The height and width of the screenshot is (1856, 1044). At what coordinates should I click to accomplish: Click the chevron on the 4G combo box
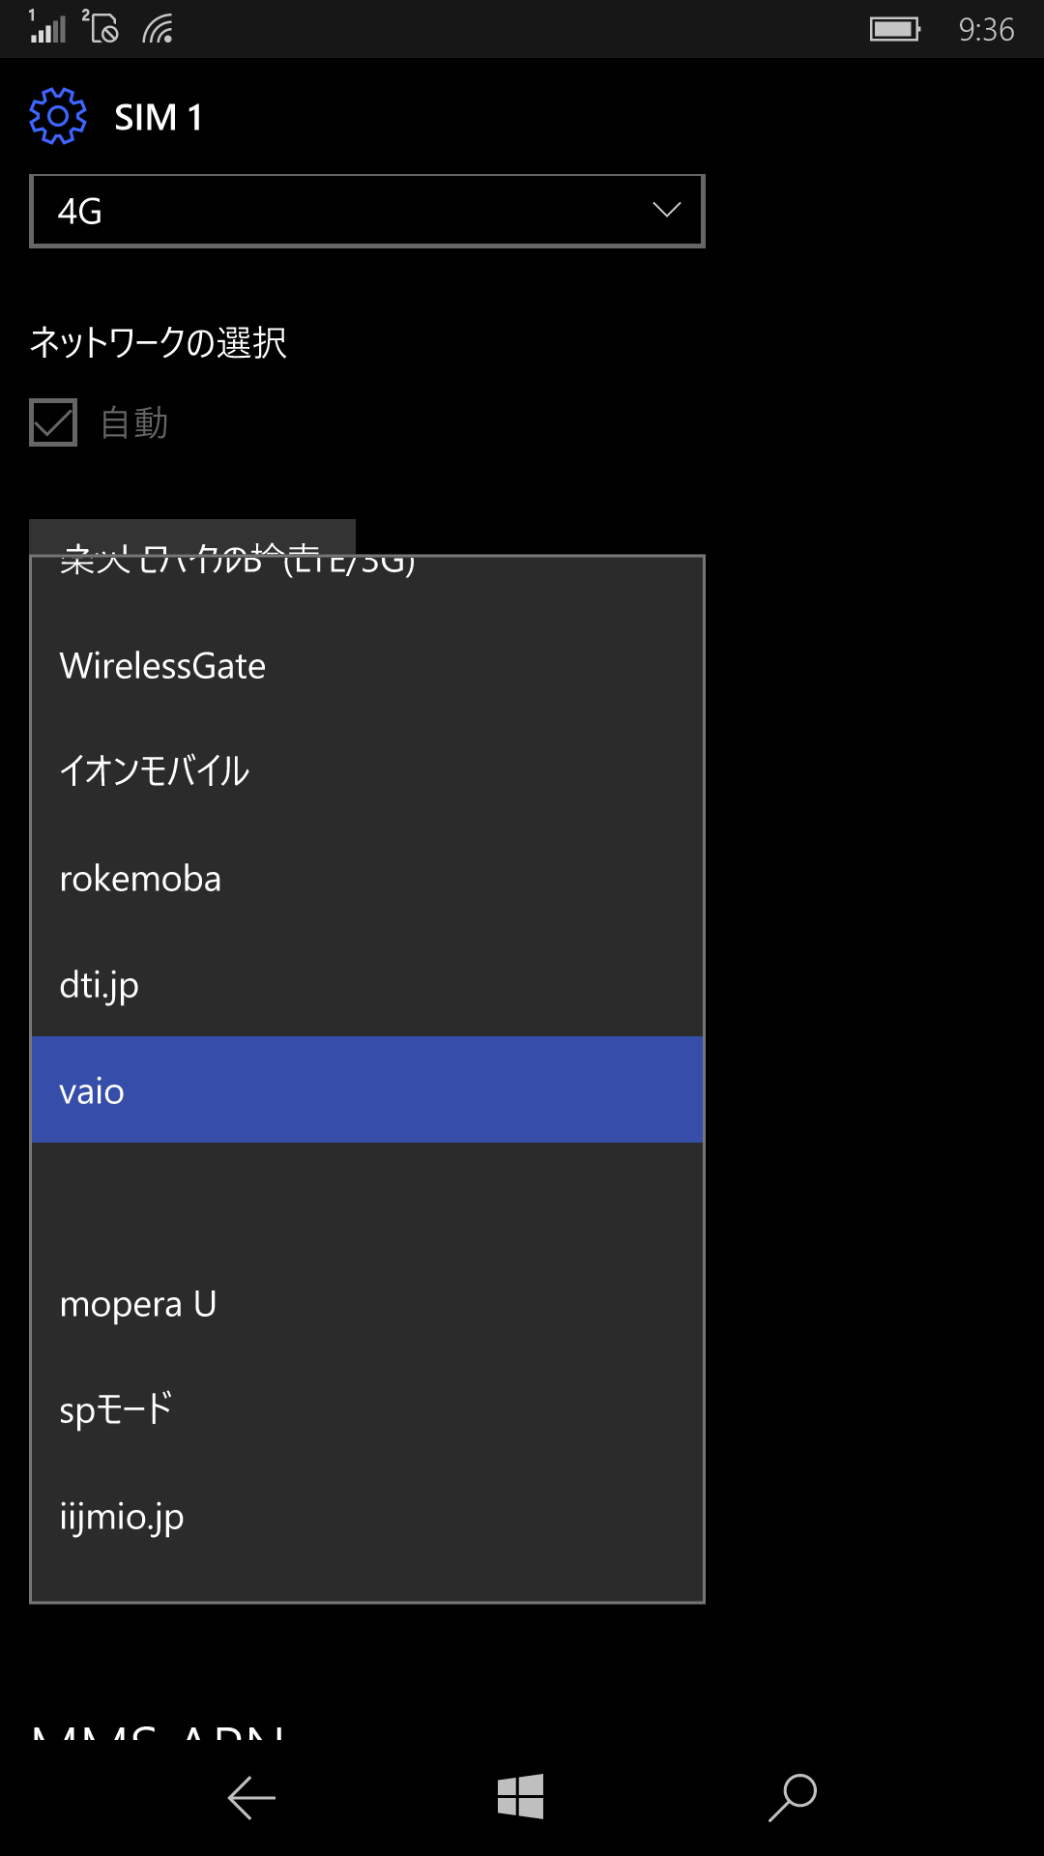[x=667, y=210]
